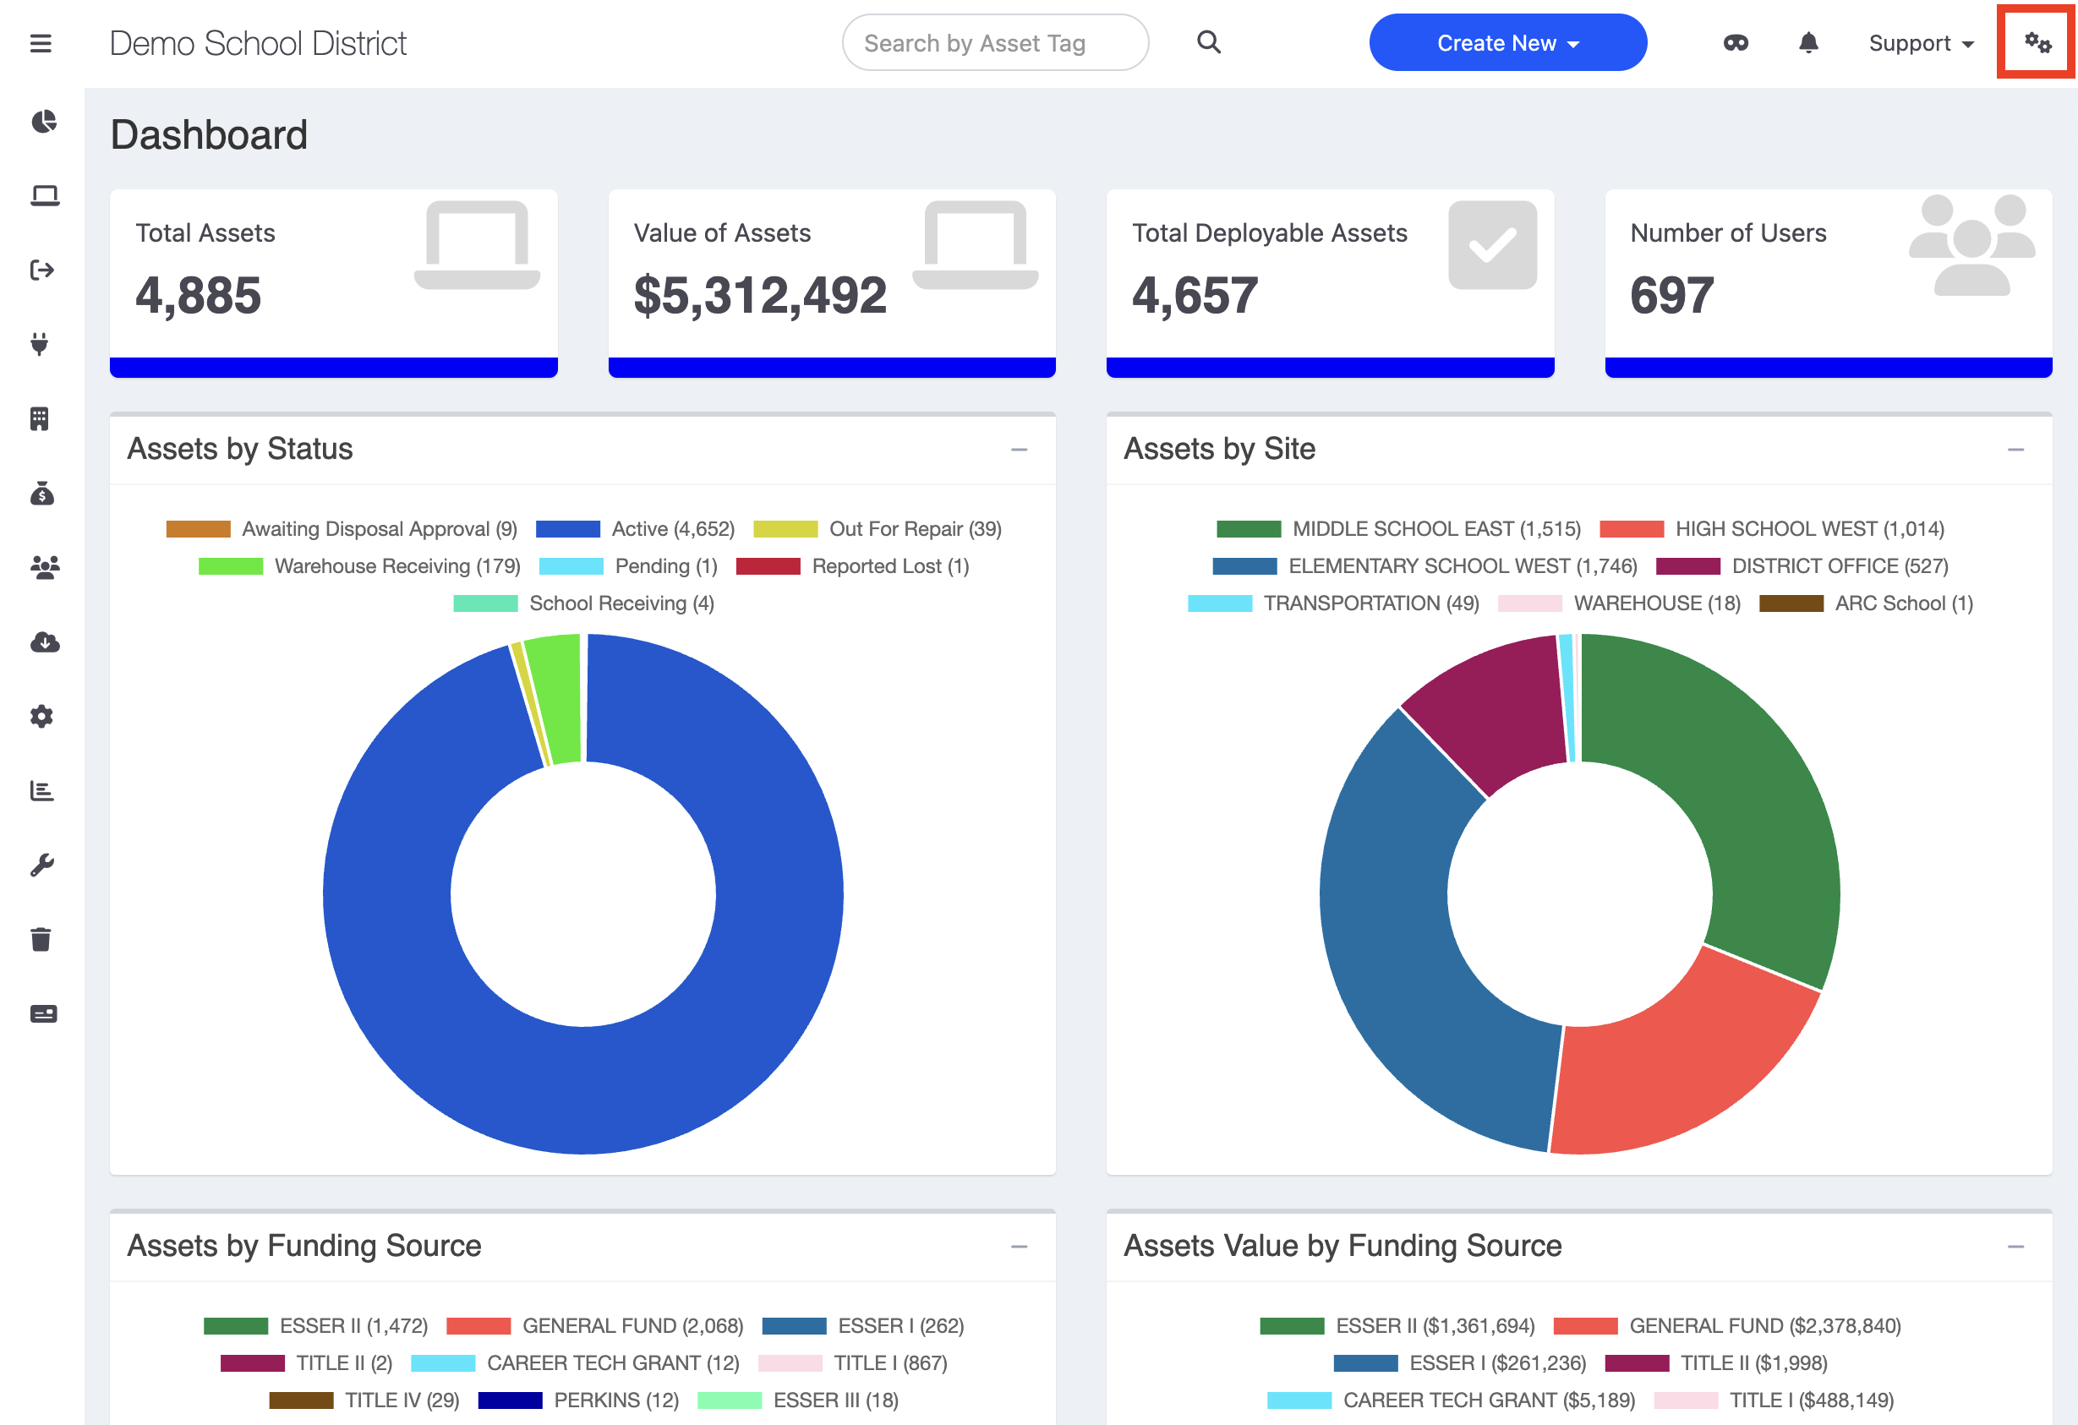Click the notifications bell icon
The height and width of the screenshot is (1425, 2078).
[x=1808, y=43]
